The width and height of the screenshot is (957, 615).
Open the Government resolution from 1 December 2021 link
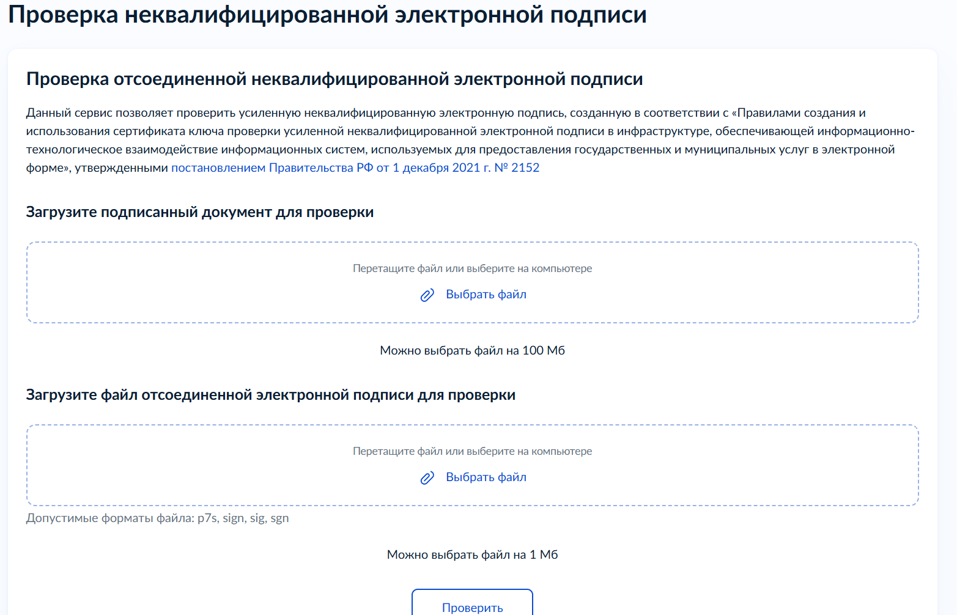point(355,168)
